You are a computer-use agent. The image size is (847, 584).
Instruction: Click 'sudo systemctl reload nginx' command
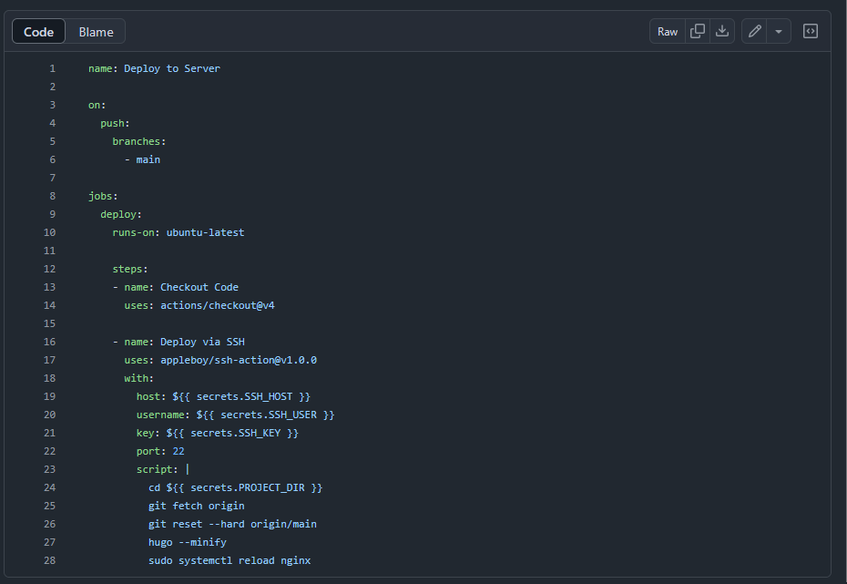[230, 561]
